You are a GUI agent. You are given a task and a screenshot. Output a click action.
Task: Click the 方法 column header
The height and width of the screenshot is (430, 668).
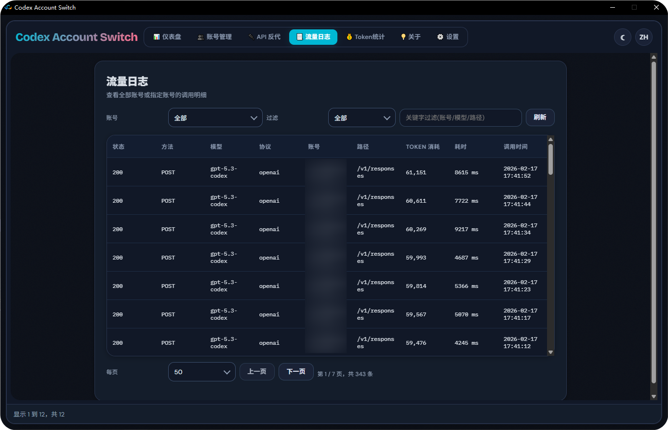pos(167,147)
